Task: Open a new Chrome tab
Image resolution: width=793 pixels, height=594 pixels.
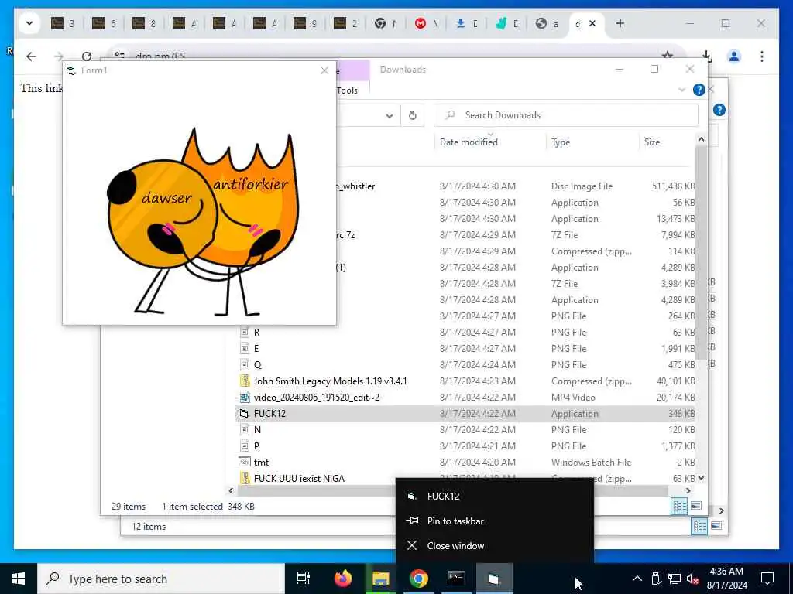Action: pos(620,23)
